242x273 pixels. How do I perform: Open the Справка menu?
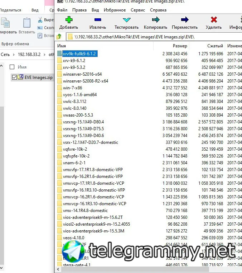[158, 10]
